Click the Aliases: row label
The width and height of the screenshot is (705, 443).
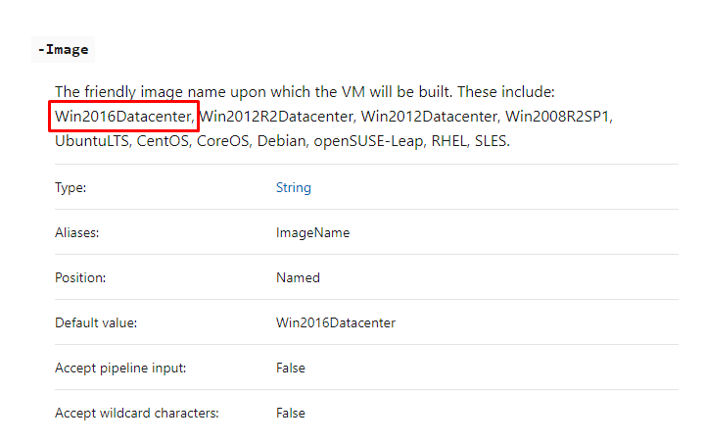pos(77,232)
